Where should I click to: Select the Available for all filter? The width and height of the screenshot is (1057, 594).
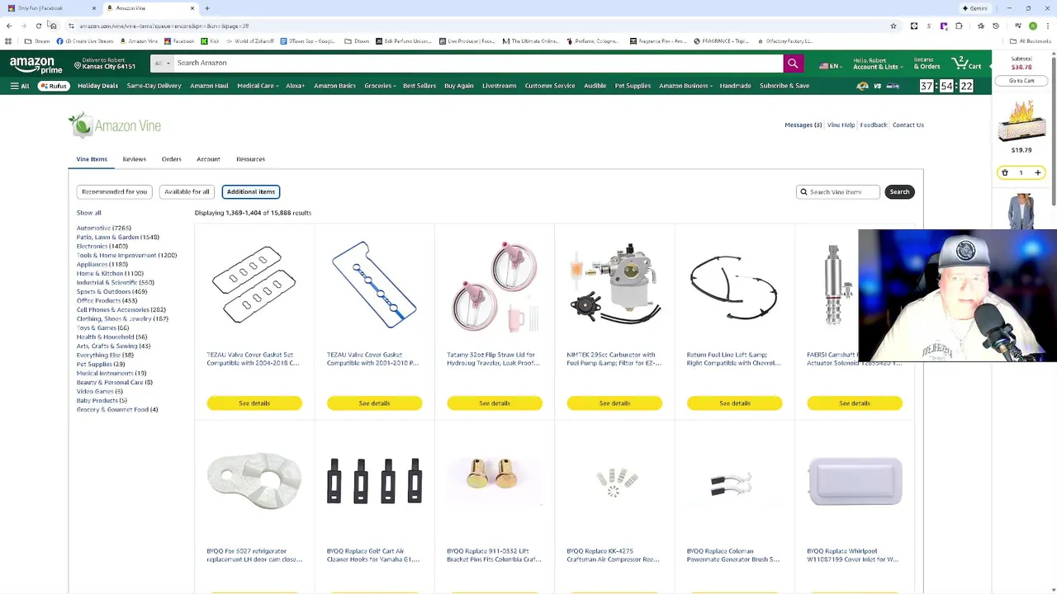coord(187,191)
